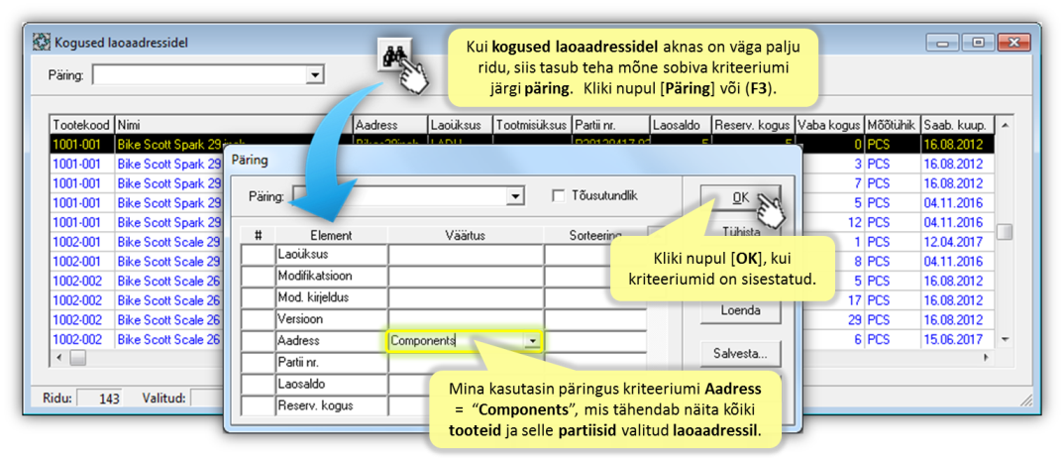Sort by Laosaldo column header in main table
Image resolution: width=1064 pixels, height=460 pixels.
tap(681, 126)
